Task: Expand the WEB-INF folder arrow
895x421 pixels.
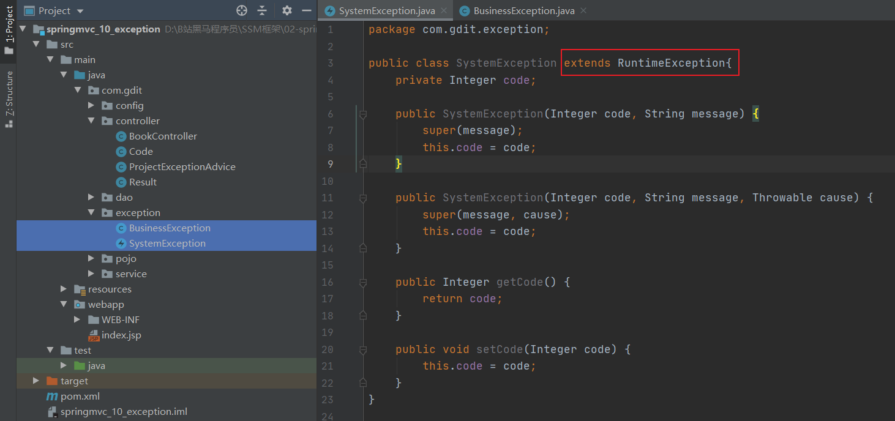Action: (77, 319)
